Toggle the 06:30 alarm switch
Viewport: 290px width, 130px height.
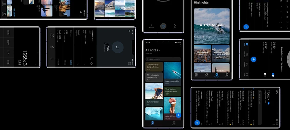coord(273,75)
